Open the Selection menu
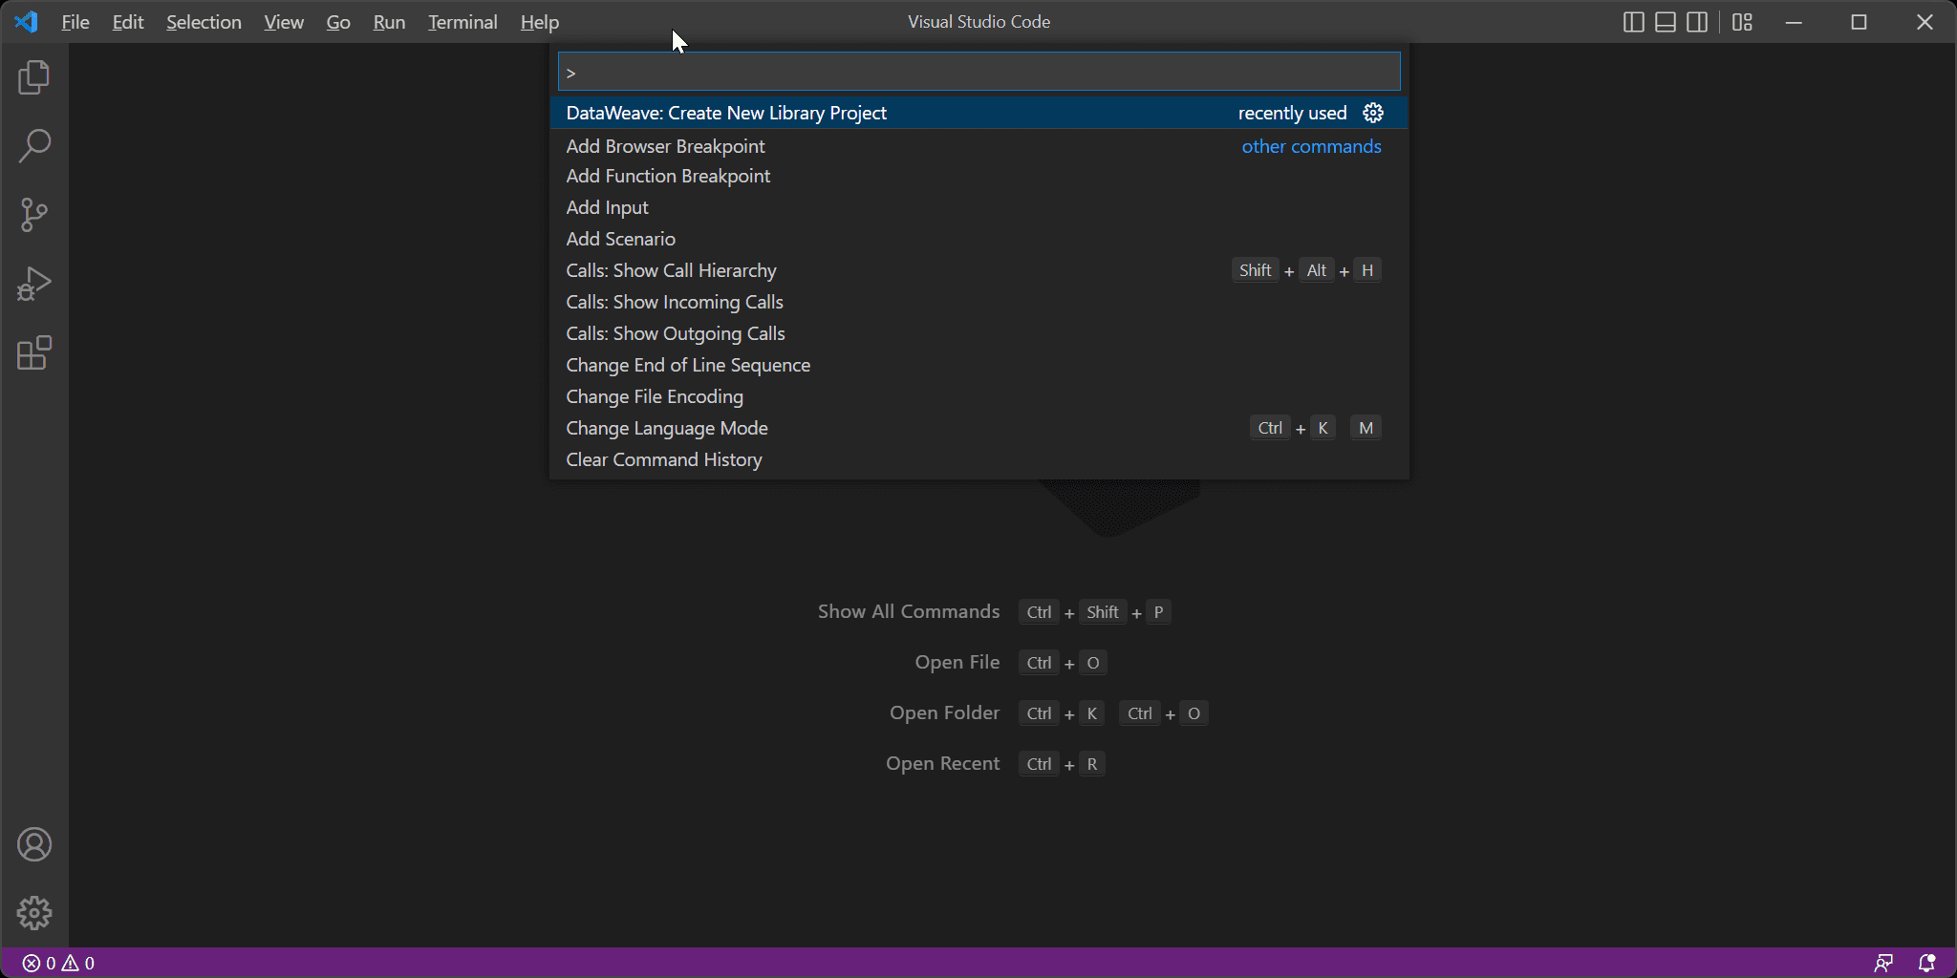Image resolution: width=1957 pixels, height=978 pixels. [204, 22]
